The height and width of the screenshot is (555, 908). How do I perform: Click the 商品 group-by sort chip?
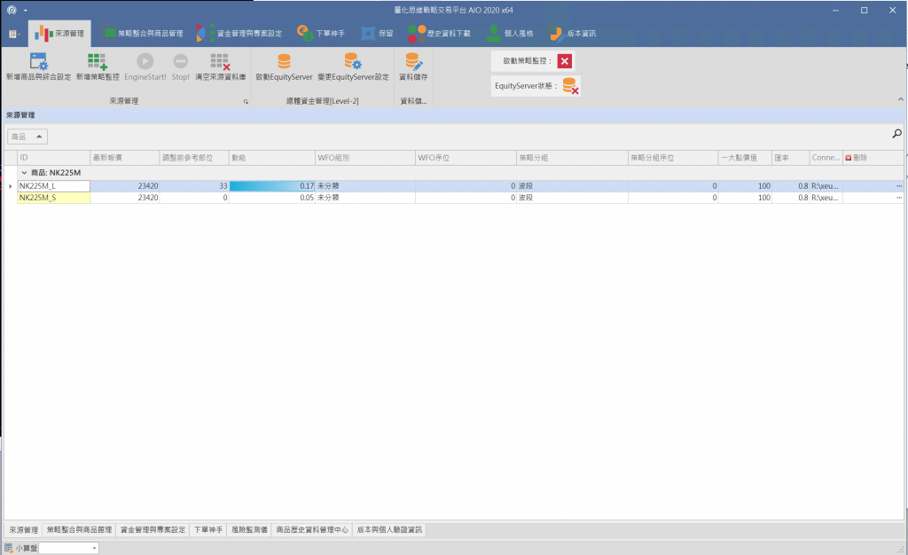click(x=27, y=137)
